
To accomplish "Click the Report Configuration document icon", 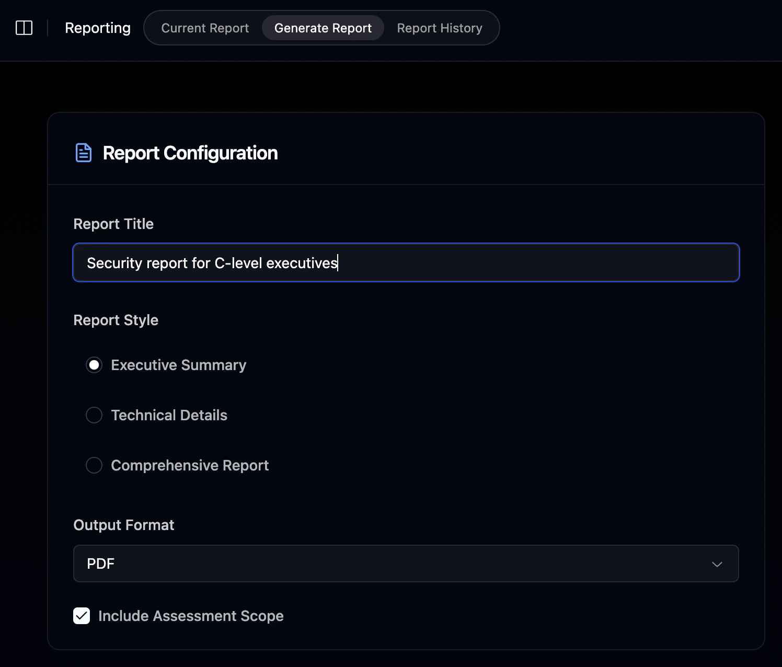I will (x=84, y=153).
